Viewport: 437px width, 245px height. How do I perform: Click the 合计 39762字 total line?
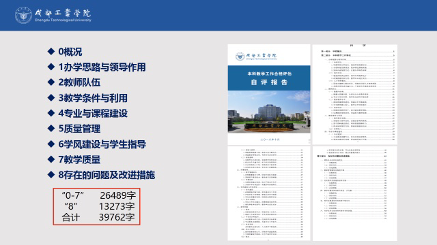[x=98, y=217]
